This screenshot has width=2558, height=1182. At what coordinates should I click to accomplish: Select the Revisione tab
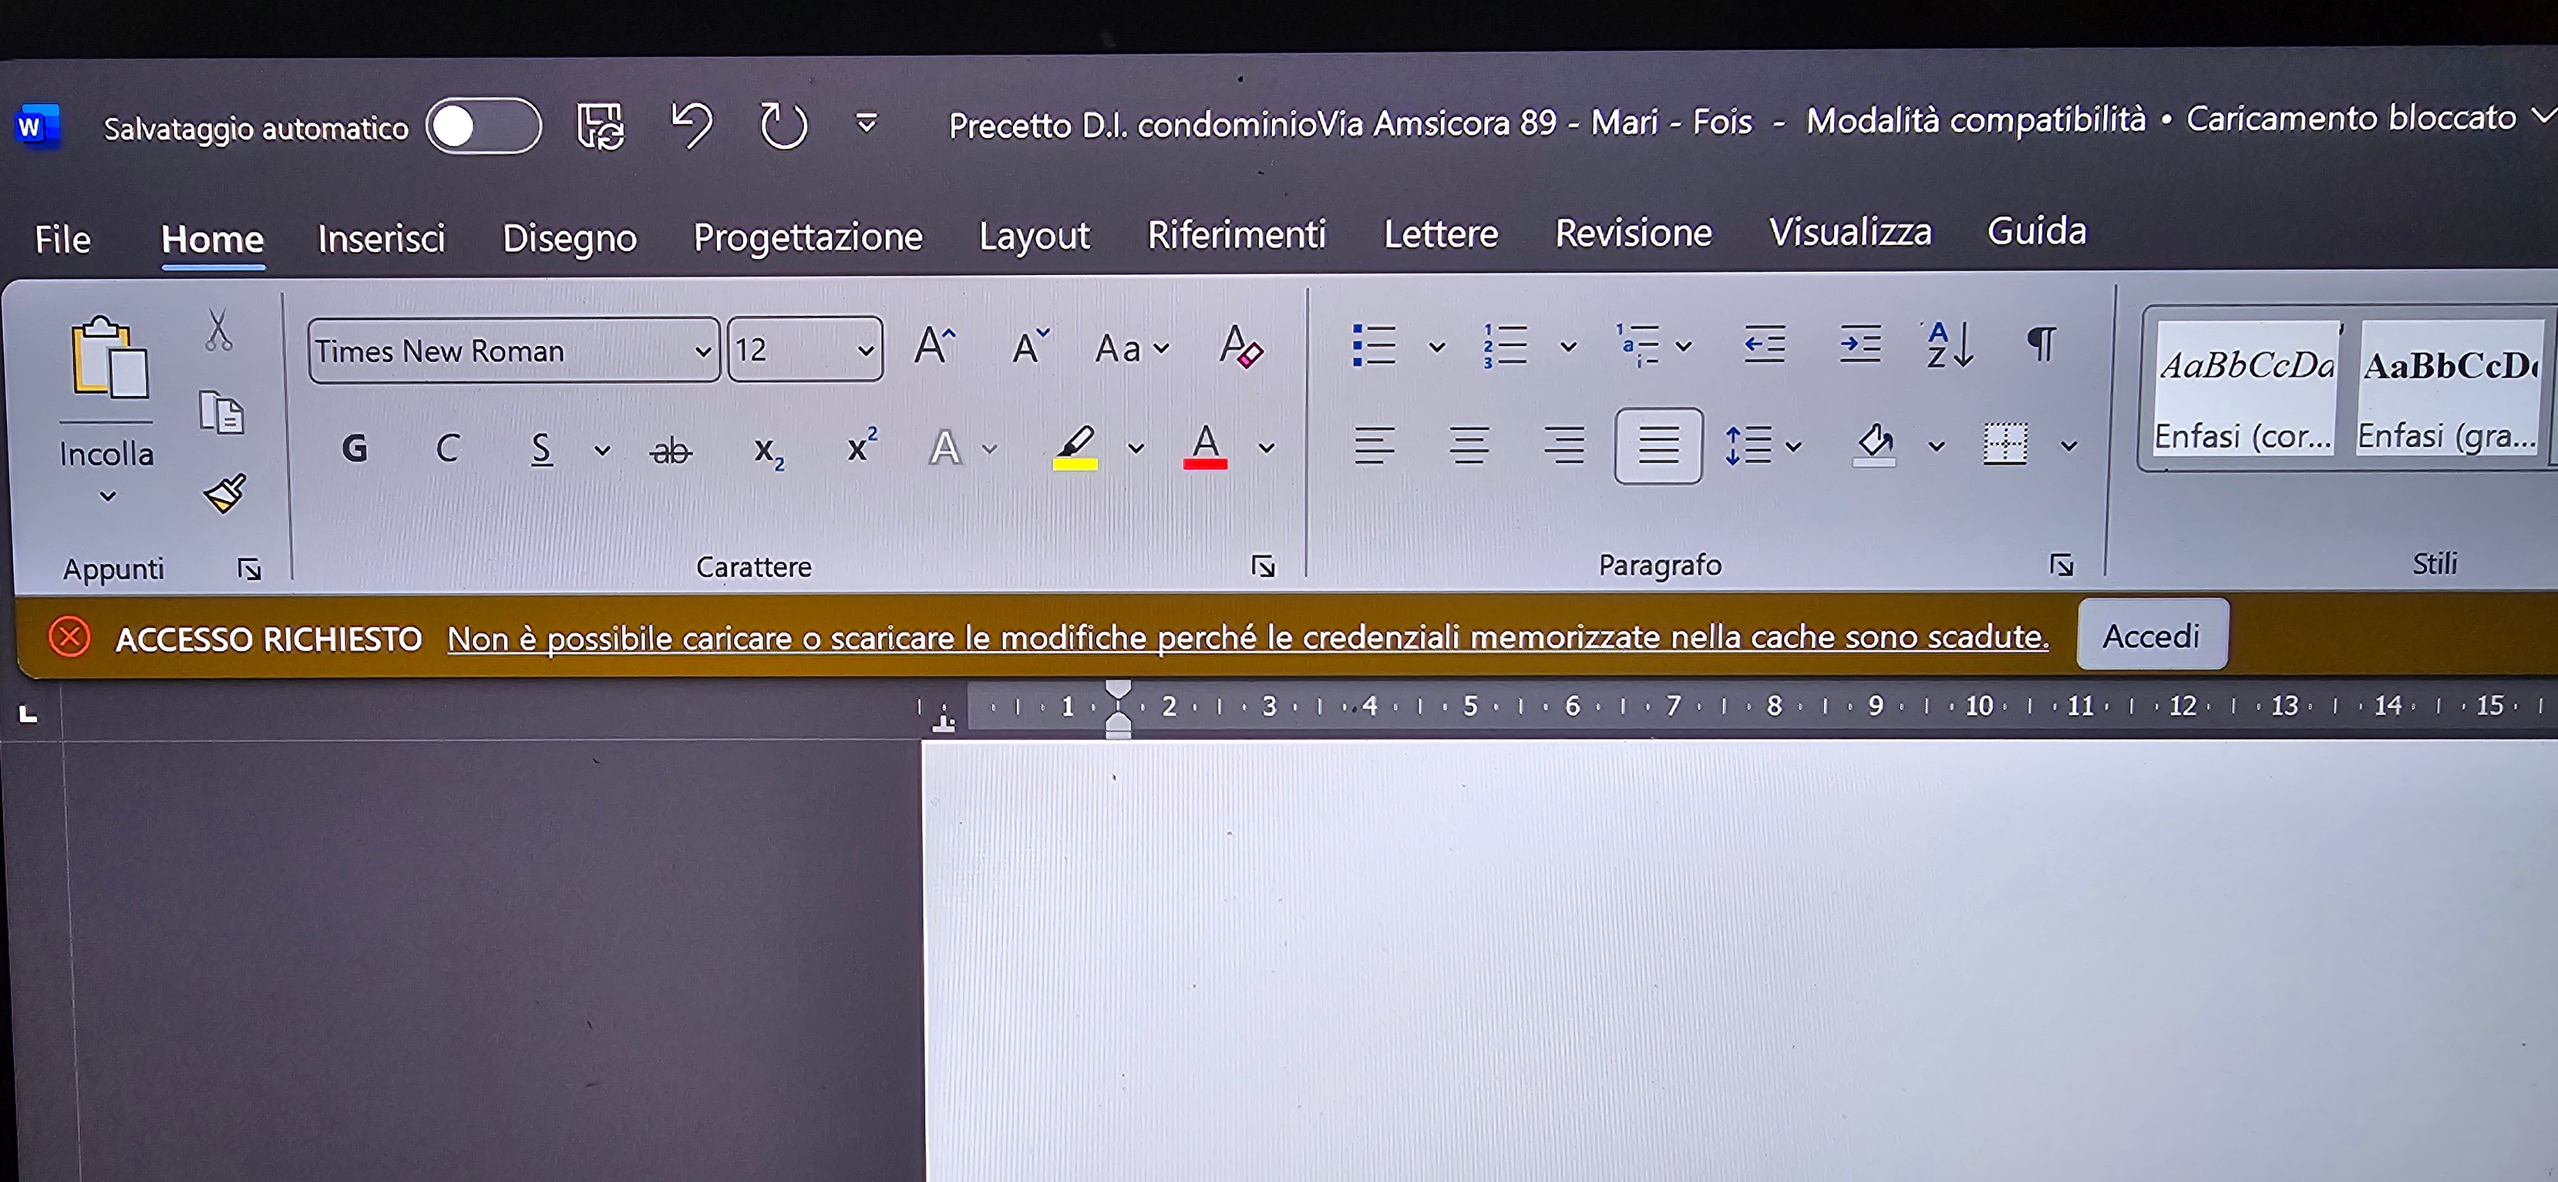(1633, 232)
